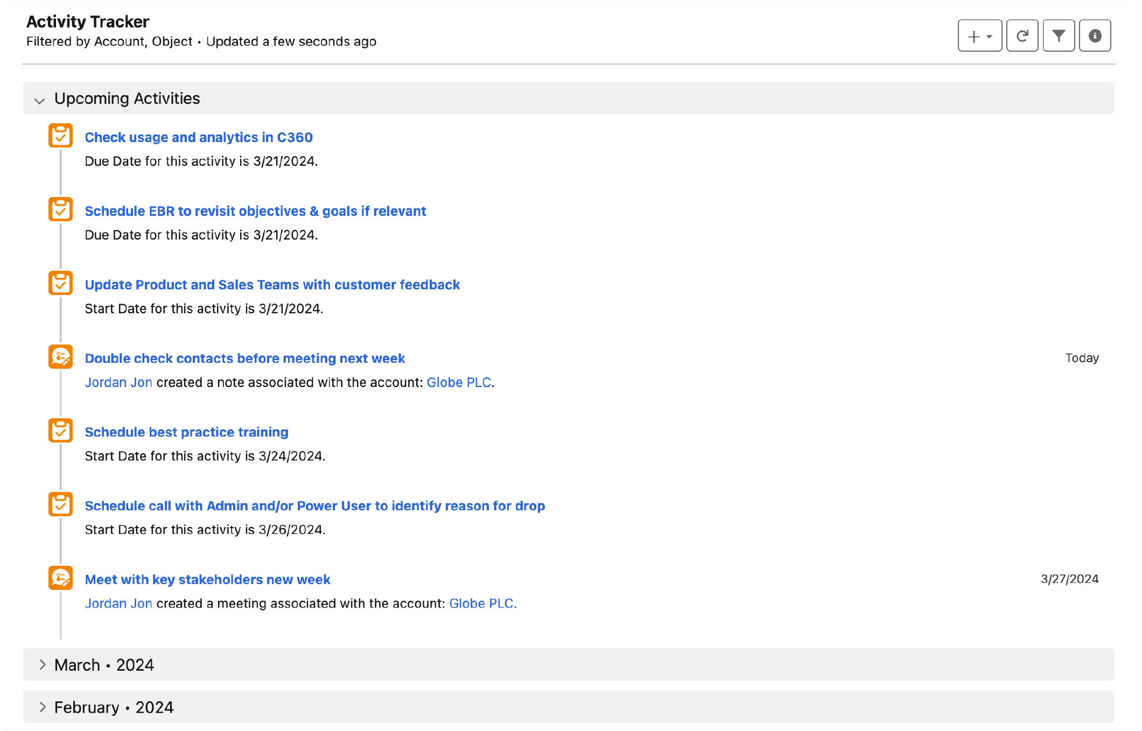Image resolution: width=1142 pixels, height=731 pixels.
Task: Click the info circle icon
Action: [x=1095, y=36]
